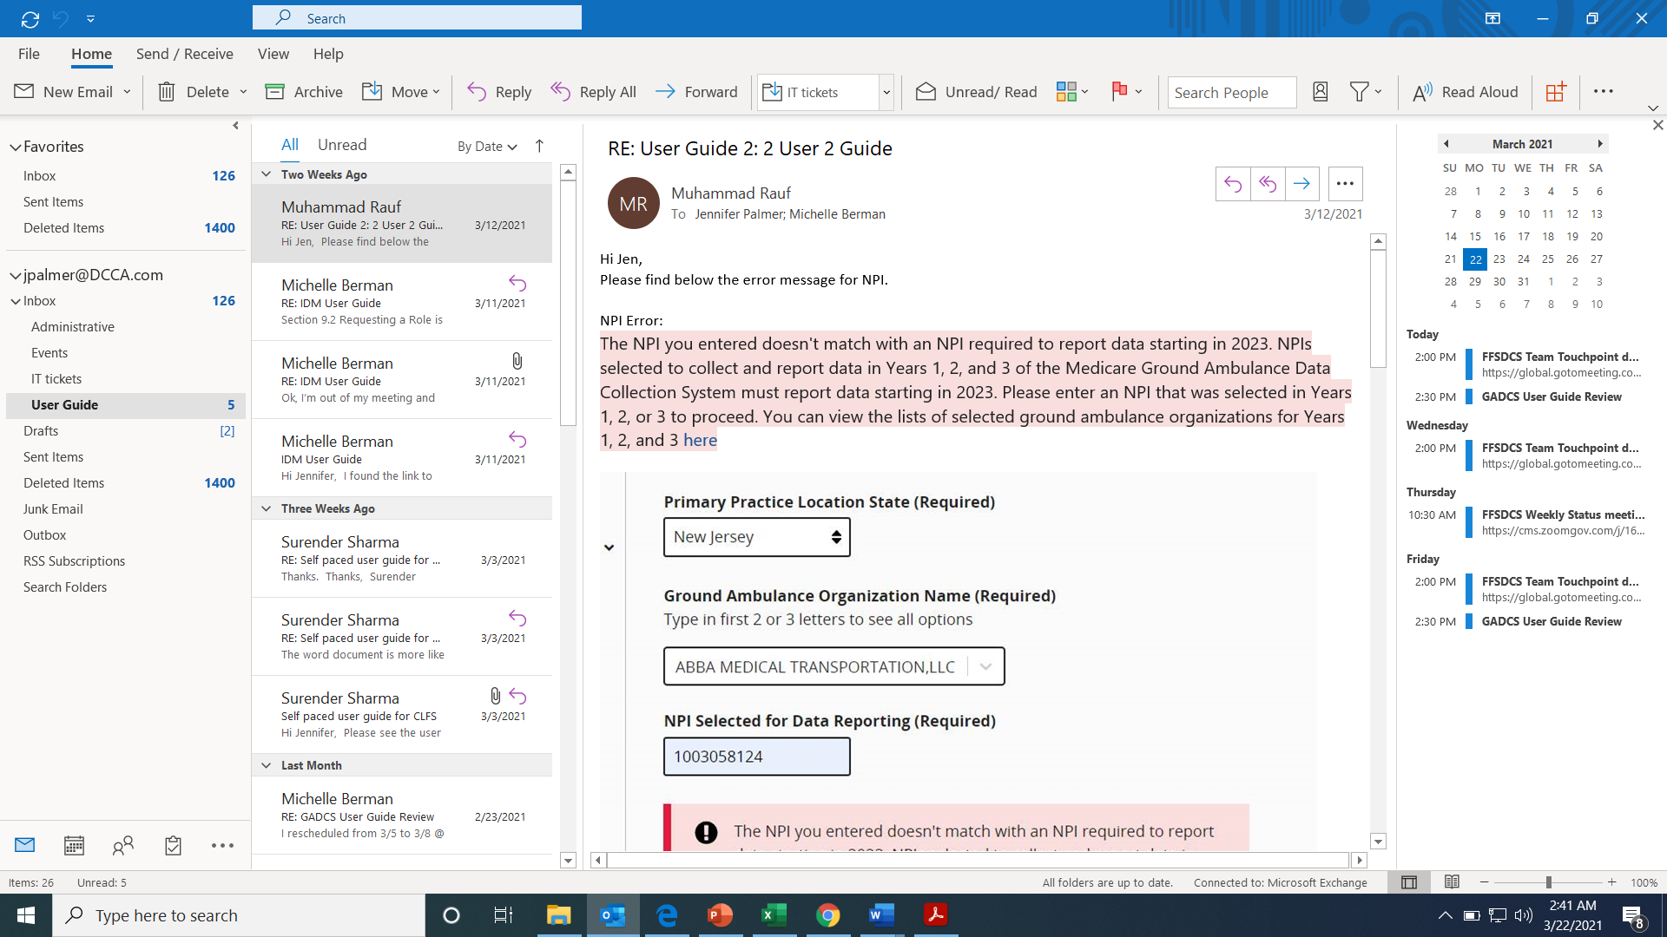Click the Archive toolbar icon
The image size is (1667, 937).
pos(274,92)
